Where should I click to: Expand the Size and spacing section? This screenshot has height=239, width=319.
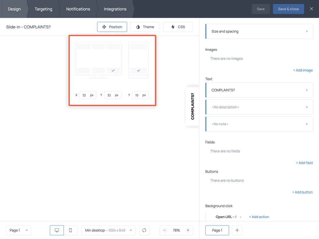click(259, 31)
